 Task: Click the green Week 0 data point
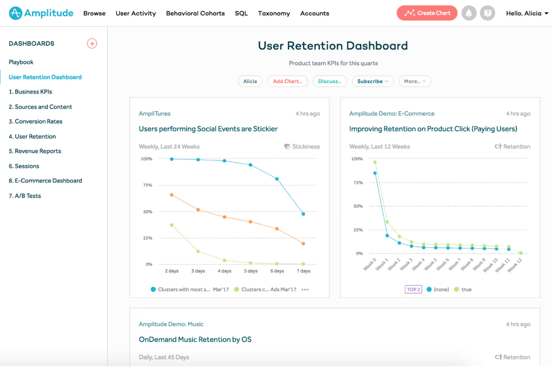(375, 162)
